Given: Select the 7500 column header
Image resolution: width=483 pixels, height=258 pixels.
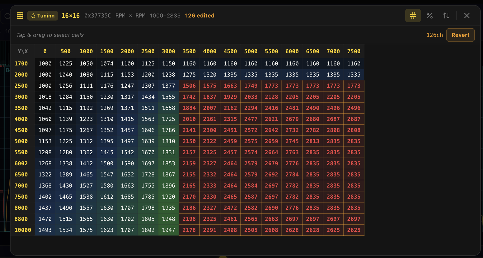Looking at the screenshot, I should [x=354, y=51].
